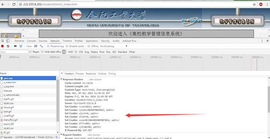Show the Response tab of request
This screenshot has width=270, height=139.
pyautogui.click(x=91, y=74)
